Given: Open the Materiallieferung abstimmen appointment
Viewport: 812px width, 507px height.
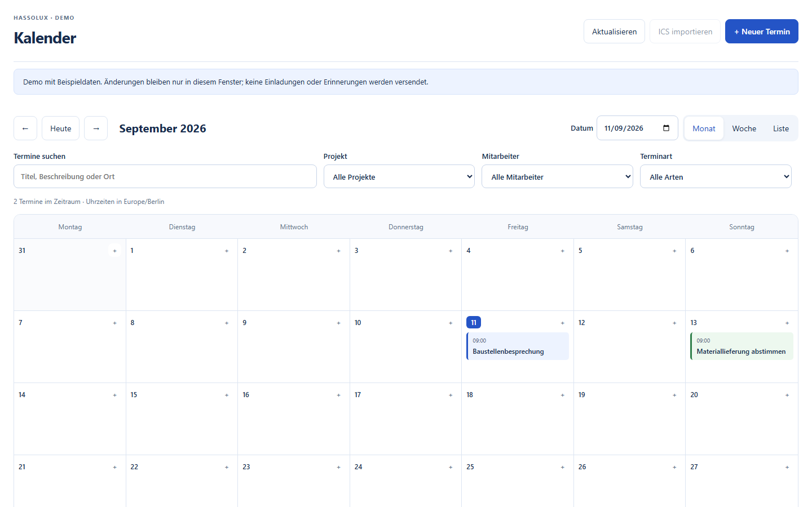Looking at the screenshot, I should 742,346.
